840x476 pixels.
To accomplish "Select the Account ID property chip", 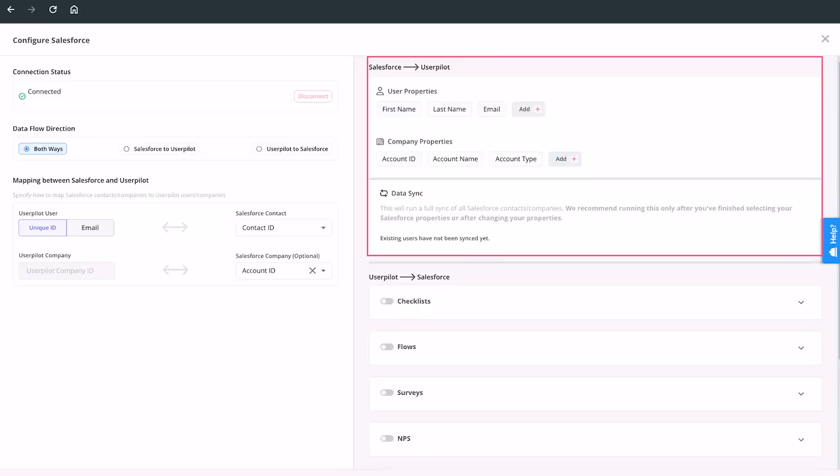I will pyautogui.click(x=399, y=159).
